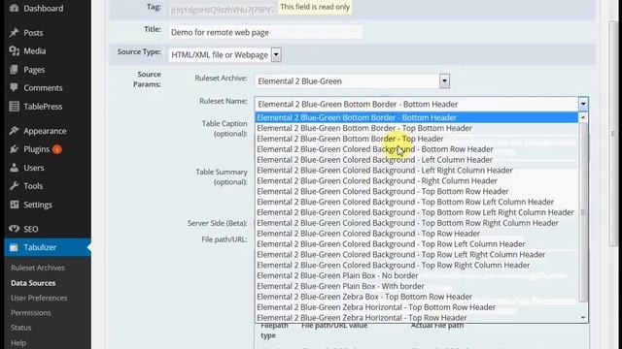
Task: Select Plain Box - With border option
Action: (x=417, y=286)
